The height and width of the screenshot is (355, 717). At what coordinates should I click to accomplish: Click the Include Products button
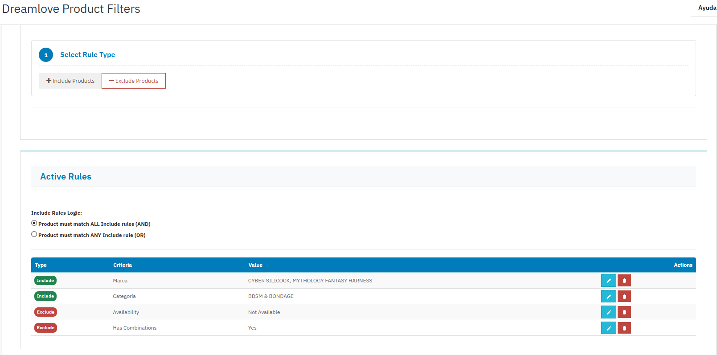click(x=70, y=81)
